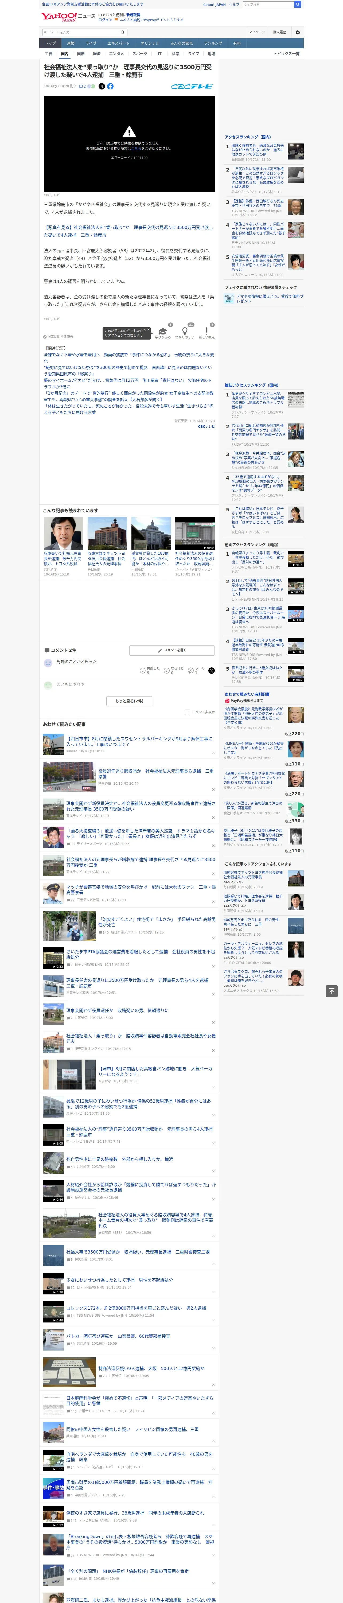
Task: Open 【写真を見る】 link in article
Action: [x=128, y=231]
